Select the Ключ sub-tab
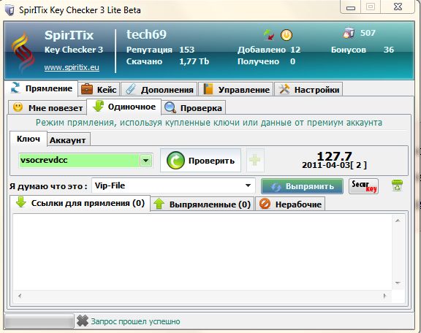This screenshot has height=333, width=421. (29, 139)
